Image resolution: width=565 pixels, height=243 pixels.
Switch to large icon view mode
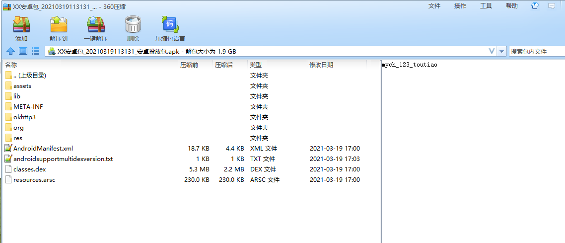point(23,51)
